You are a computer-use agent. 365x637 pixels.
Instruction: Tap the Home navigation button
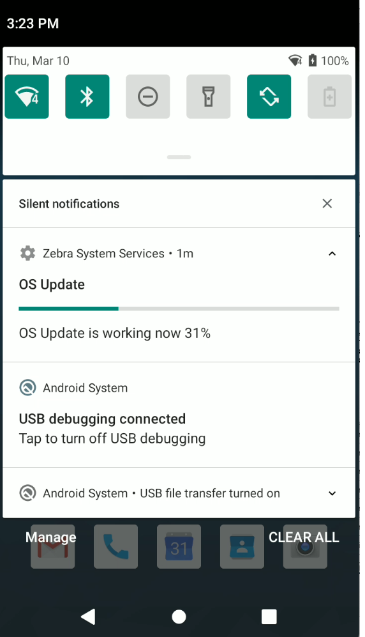[x=179, y=617]
